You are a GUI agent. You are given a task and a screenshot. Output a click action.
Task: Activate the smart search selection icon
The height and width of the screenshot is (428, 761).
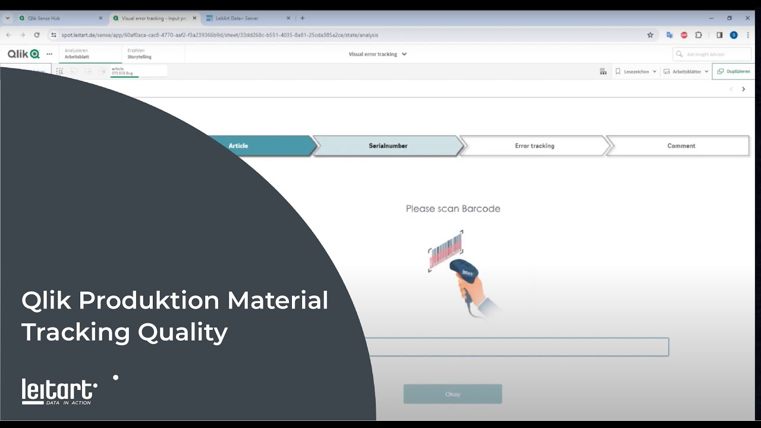(x=59, y=71)
